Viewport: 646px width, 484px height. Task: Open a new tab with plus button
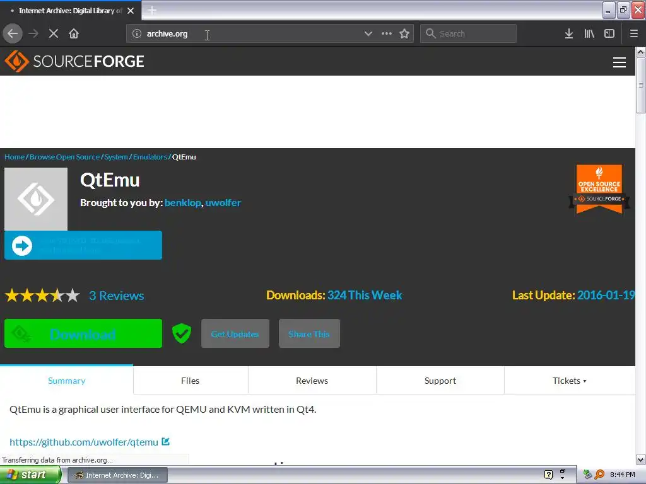tap(151, 10)
